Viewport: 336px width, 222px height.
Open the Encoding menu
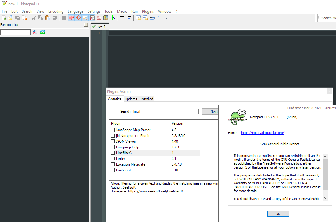coord(56,11)
